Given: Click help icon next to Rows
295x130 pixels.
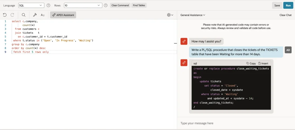Looking at the screenshot, I should (106, 5).
